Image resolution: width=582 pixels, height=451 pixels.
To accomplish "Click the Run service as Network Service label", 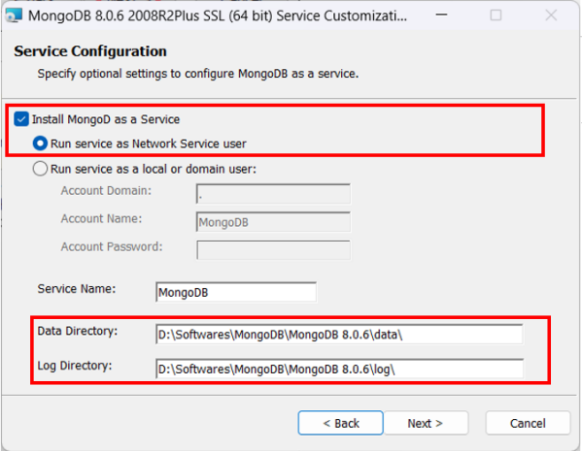I will 149,144.
